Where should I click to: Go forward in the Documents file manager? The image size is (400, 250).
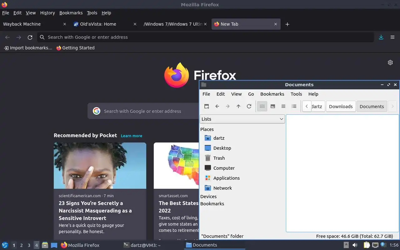pyautogui.click(x=228, y=106)
